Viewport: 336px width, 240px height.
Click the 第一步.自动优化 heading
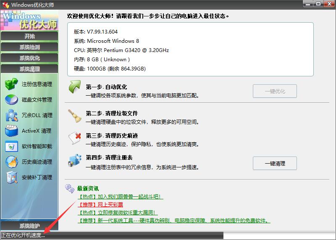pos(106,87)
